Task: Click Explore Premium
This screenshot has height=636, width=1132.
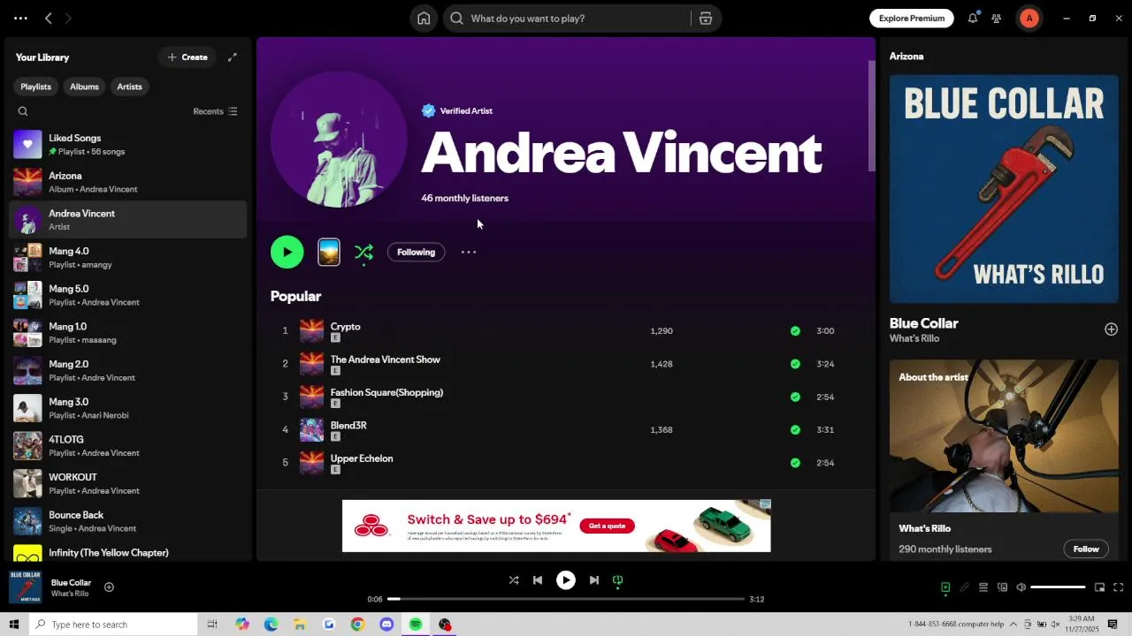Action: pyautogui.click(x=911, y=19)
